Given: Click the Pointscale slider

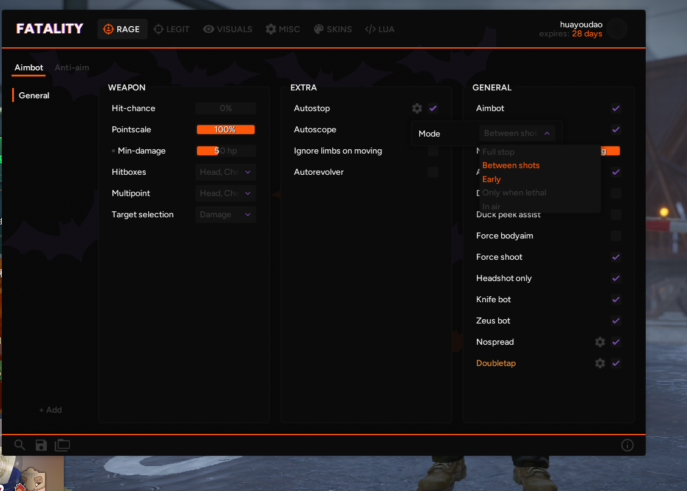Looking at the screenshot, I should point(225,130).
